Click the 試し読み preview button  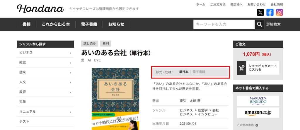[x=89, y=44]
